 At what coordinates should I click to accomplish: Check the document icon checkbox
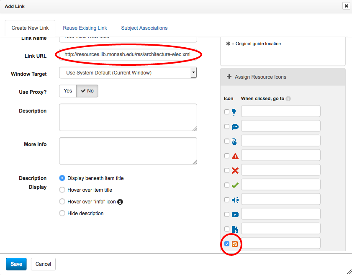coord(227,229)
